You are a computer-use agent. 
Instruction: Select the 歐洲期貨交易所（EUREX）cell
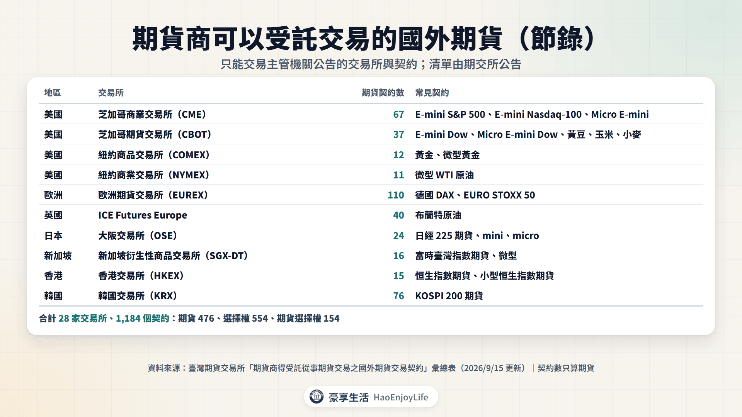154,195
